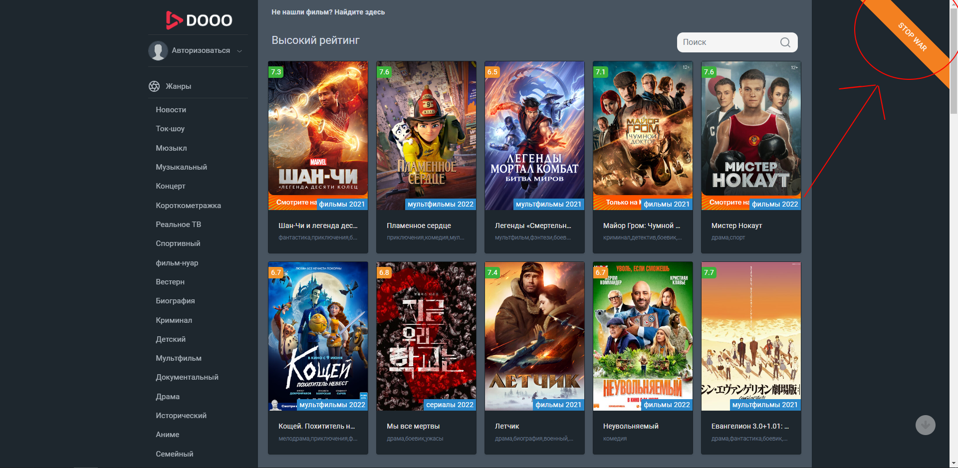
Task: Open the Документальный genre link
Action: [187, 377]
